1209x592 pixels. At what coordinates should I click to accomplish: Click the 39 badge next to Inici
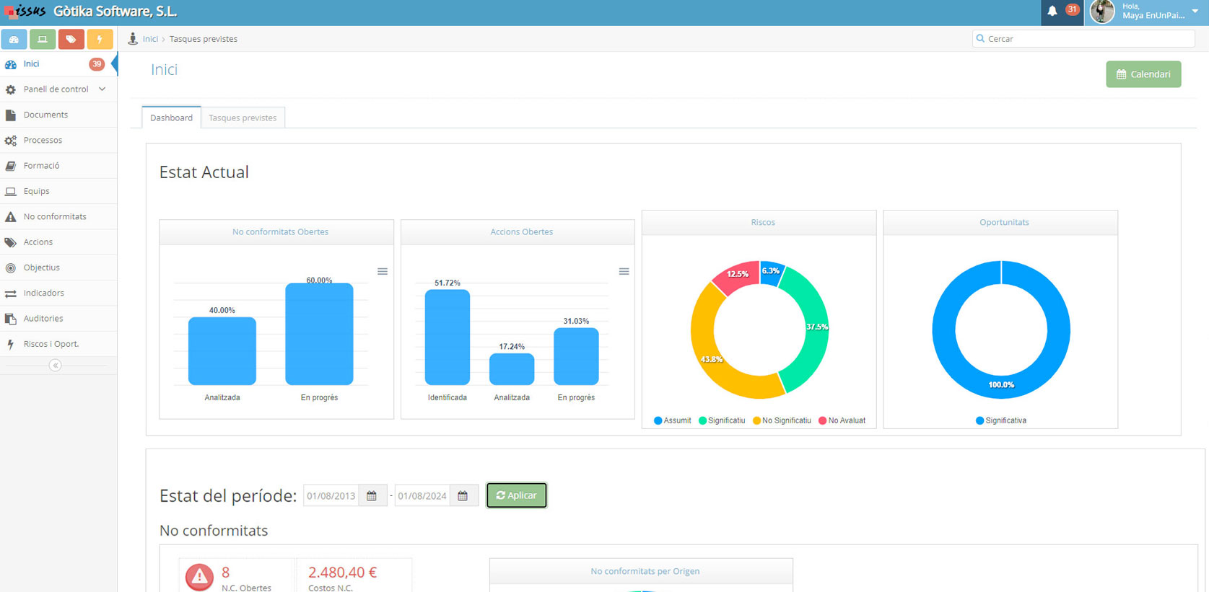tap(97, 64)
